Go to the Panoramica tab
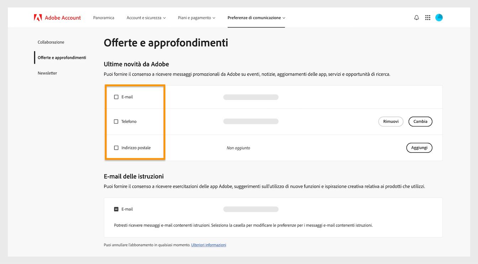The image size is (478, 264). tap(103, 17)
